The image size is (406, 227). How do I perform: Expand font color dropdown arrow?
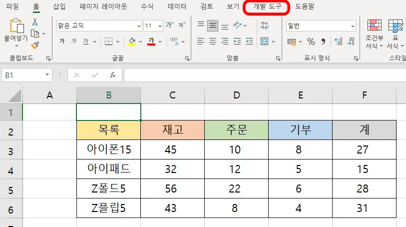click(160, 41)
